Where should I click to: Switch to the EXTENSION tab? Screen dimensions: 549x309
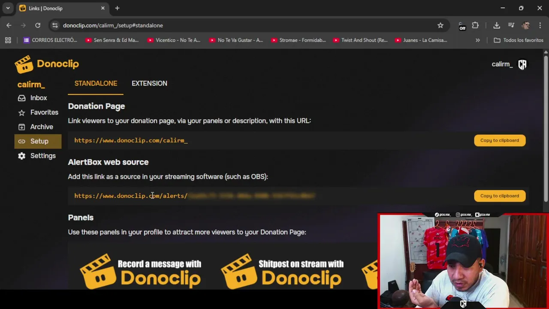[149, 84]
